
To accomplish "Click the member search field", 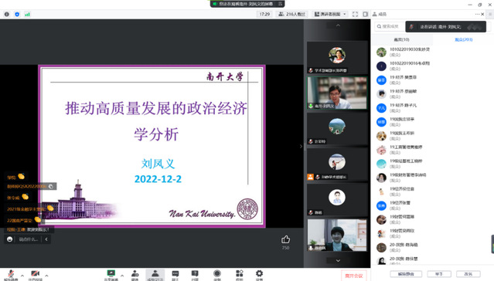I will point(388,26).
